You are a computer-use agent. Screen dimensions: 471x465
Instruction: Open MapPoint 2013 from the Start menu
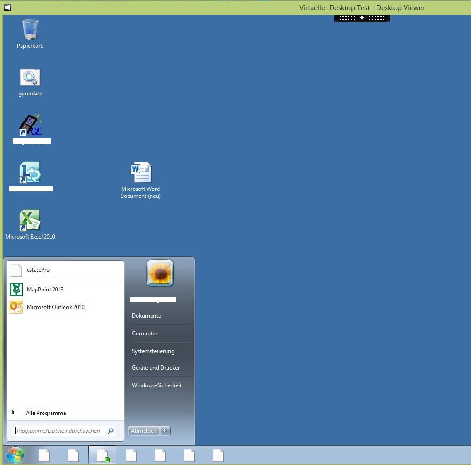point(65,290)
